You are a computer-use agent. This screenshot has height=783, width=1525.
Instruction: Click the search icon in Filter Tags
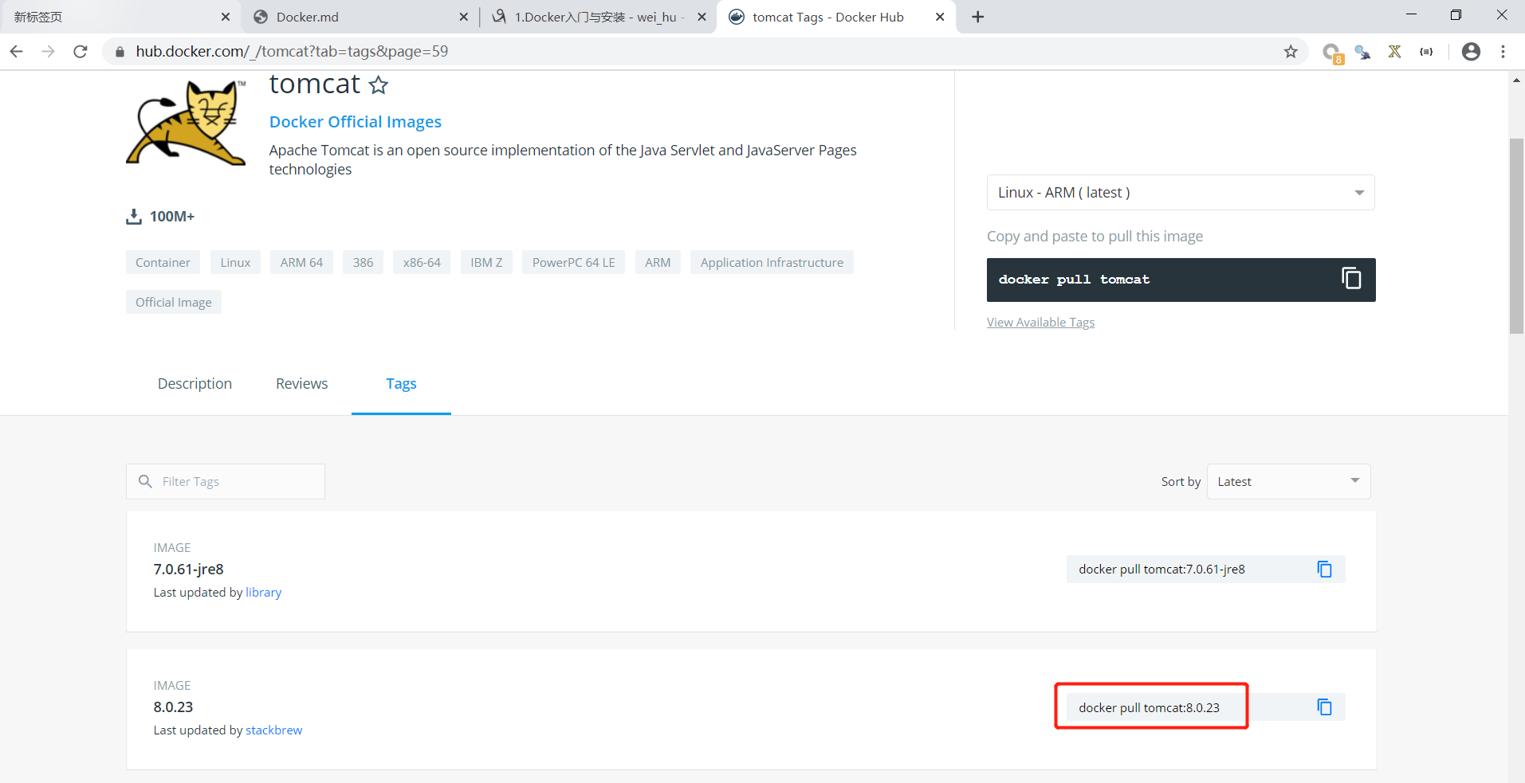(x=145, y=481)
